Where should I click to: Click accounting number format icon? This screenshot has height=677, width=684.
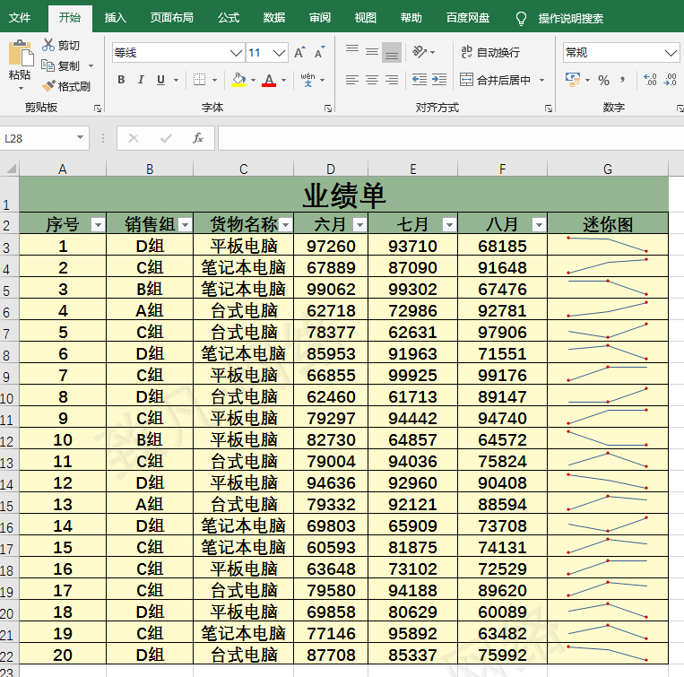coord(572,80)
